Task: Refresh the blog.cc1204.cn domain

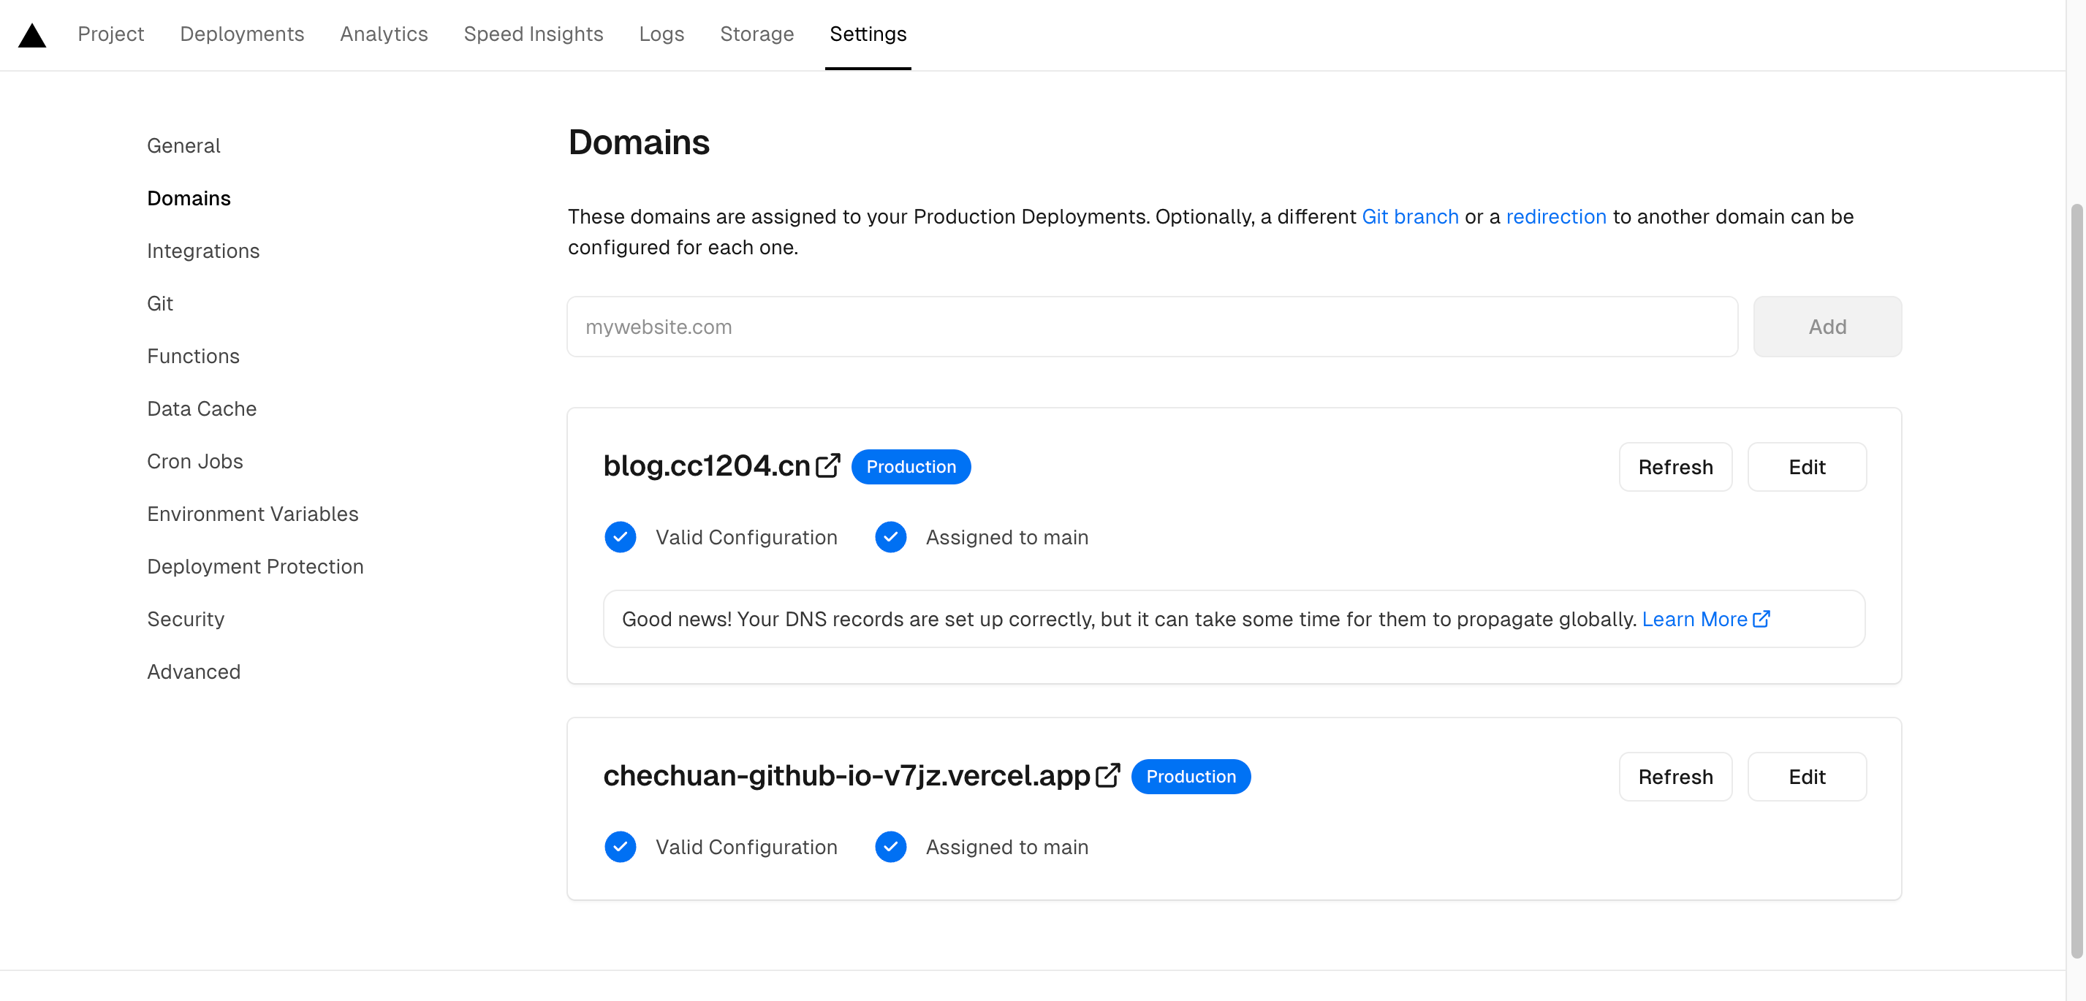Action: tap(1675, 467)
